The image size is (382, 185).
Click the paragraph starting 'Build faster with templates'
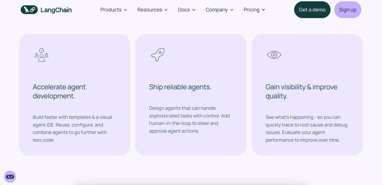click(x=72, y=129)
